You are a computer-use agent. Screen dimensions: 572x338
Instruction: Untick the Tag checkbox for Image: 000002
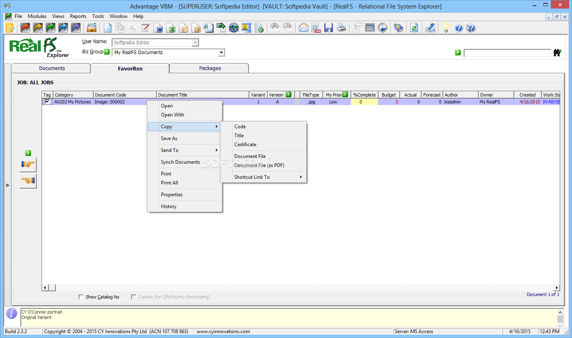[x=47, y=102]
